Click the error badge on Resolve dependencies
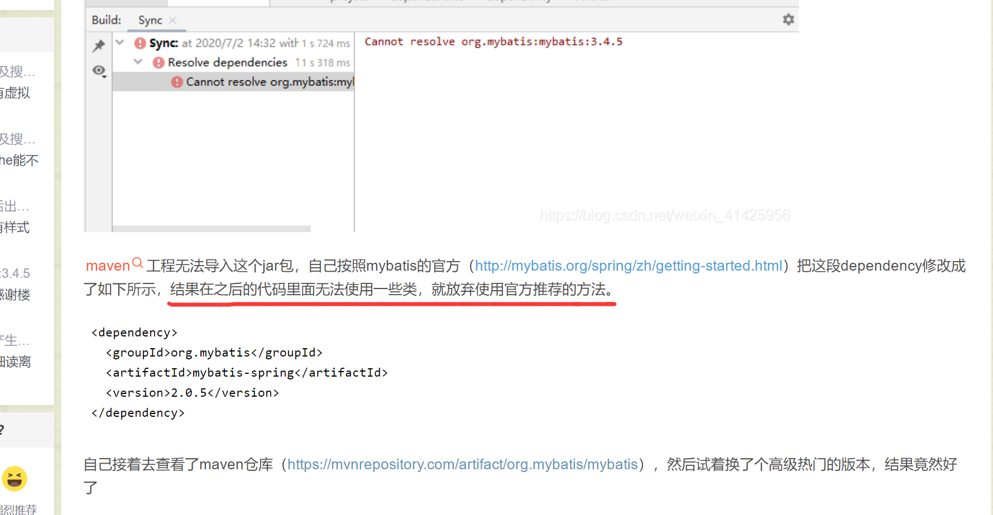This screenshot has height=515, width=993. tap(158, 62)
